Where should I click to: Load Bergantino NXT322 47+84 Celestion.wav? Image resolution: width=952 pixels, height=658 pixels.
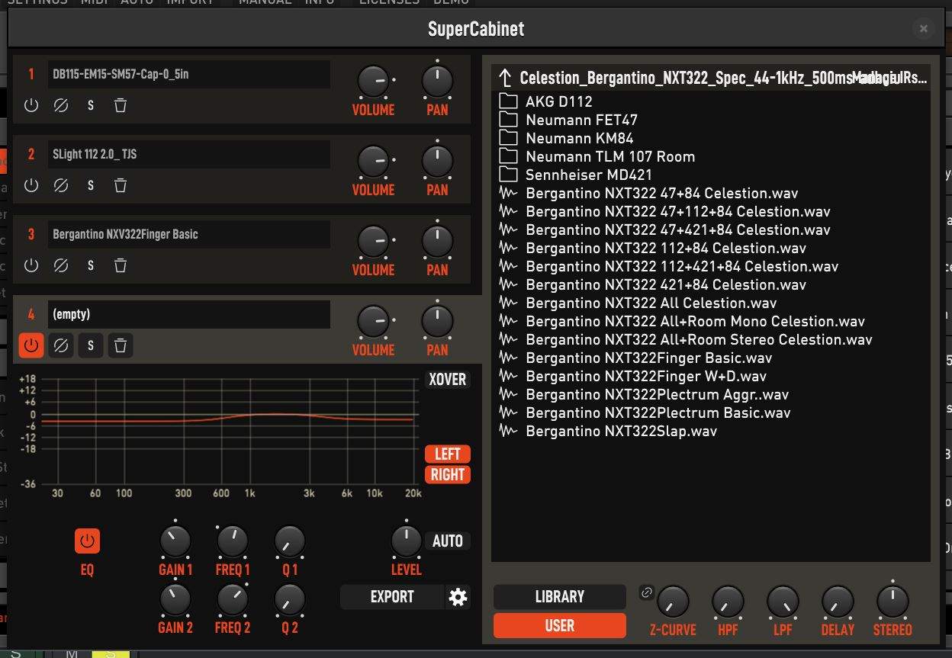710,193
